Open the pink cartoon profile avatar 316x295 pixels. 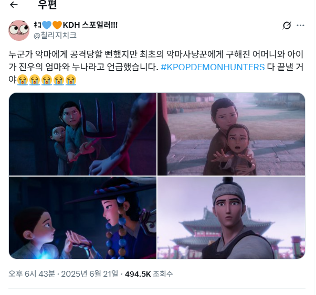pyautogui.click(x=19, y=30)
